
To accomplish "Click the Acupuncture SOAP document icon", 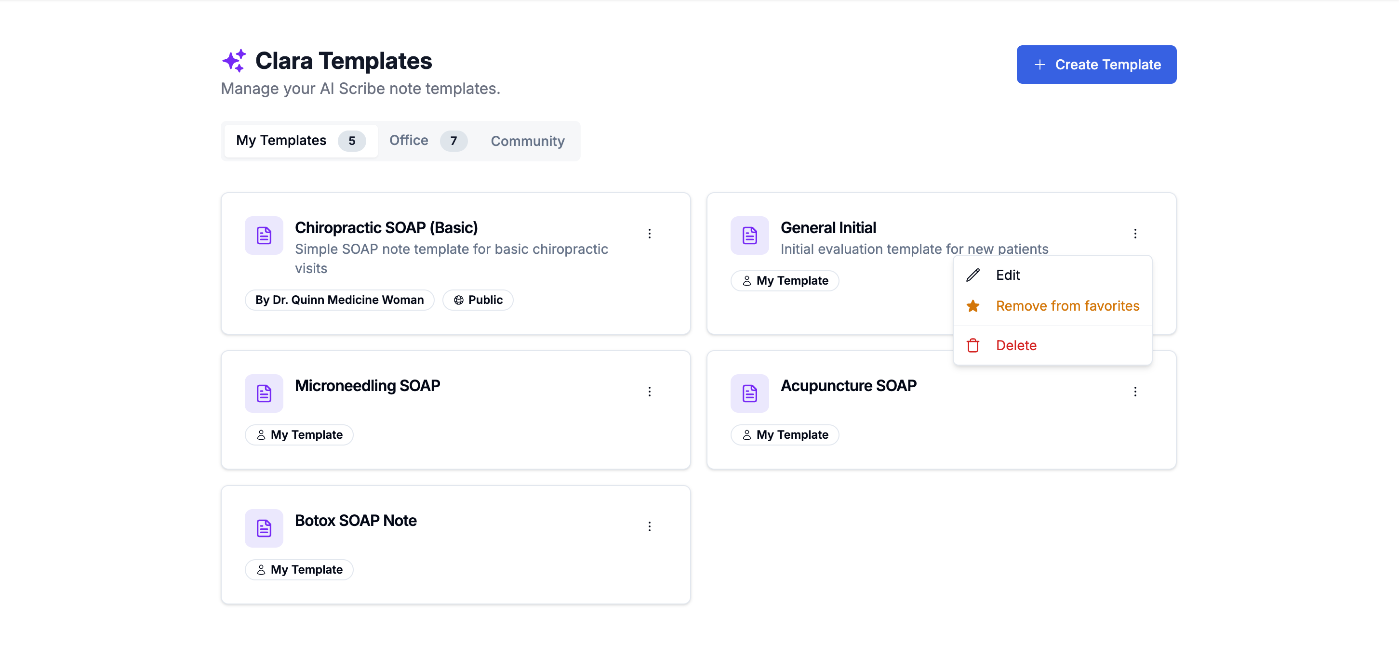I will 749,394.
